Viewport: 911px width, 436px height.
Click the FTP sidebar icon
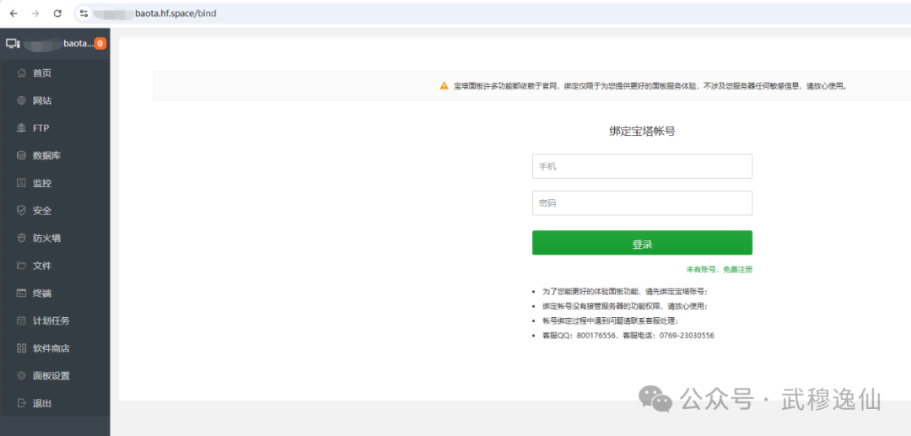coord(21,128)
